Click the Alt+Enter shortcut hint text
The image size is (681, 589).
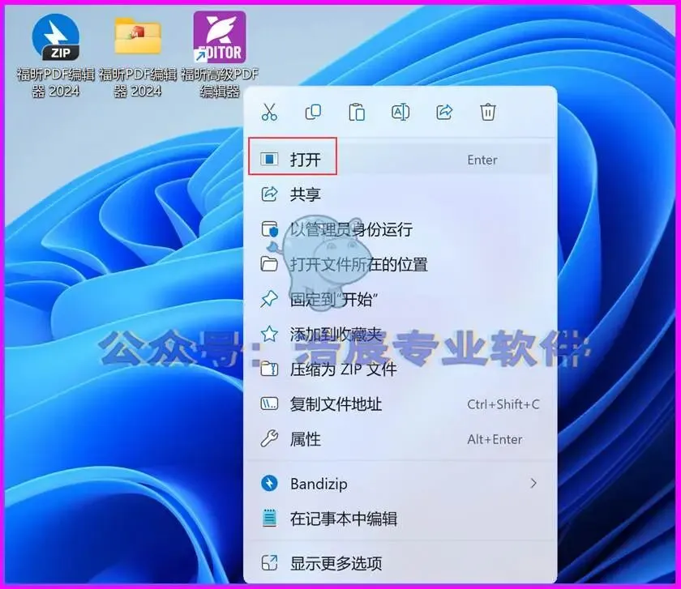[x=495, y=439]
